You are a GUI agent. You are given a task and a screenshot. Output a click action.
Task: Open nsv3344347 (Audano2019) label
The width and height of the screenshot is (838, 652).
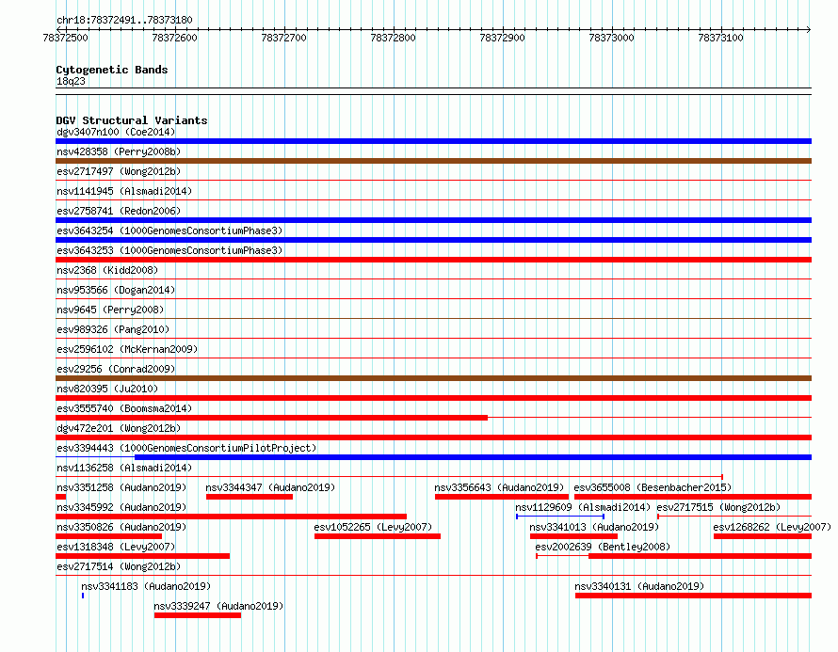pos(270,487)
